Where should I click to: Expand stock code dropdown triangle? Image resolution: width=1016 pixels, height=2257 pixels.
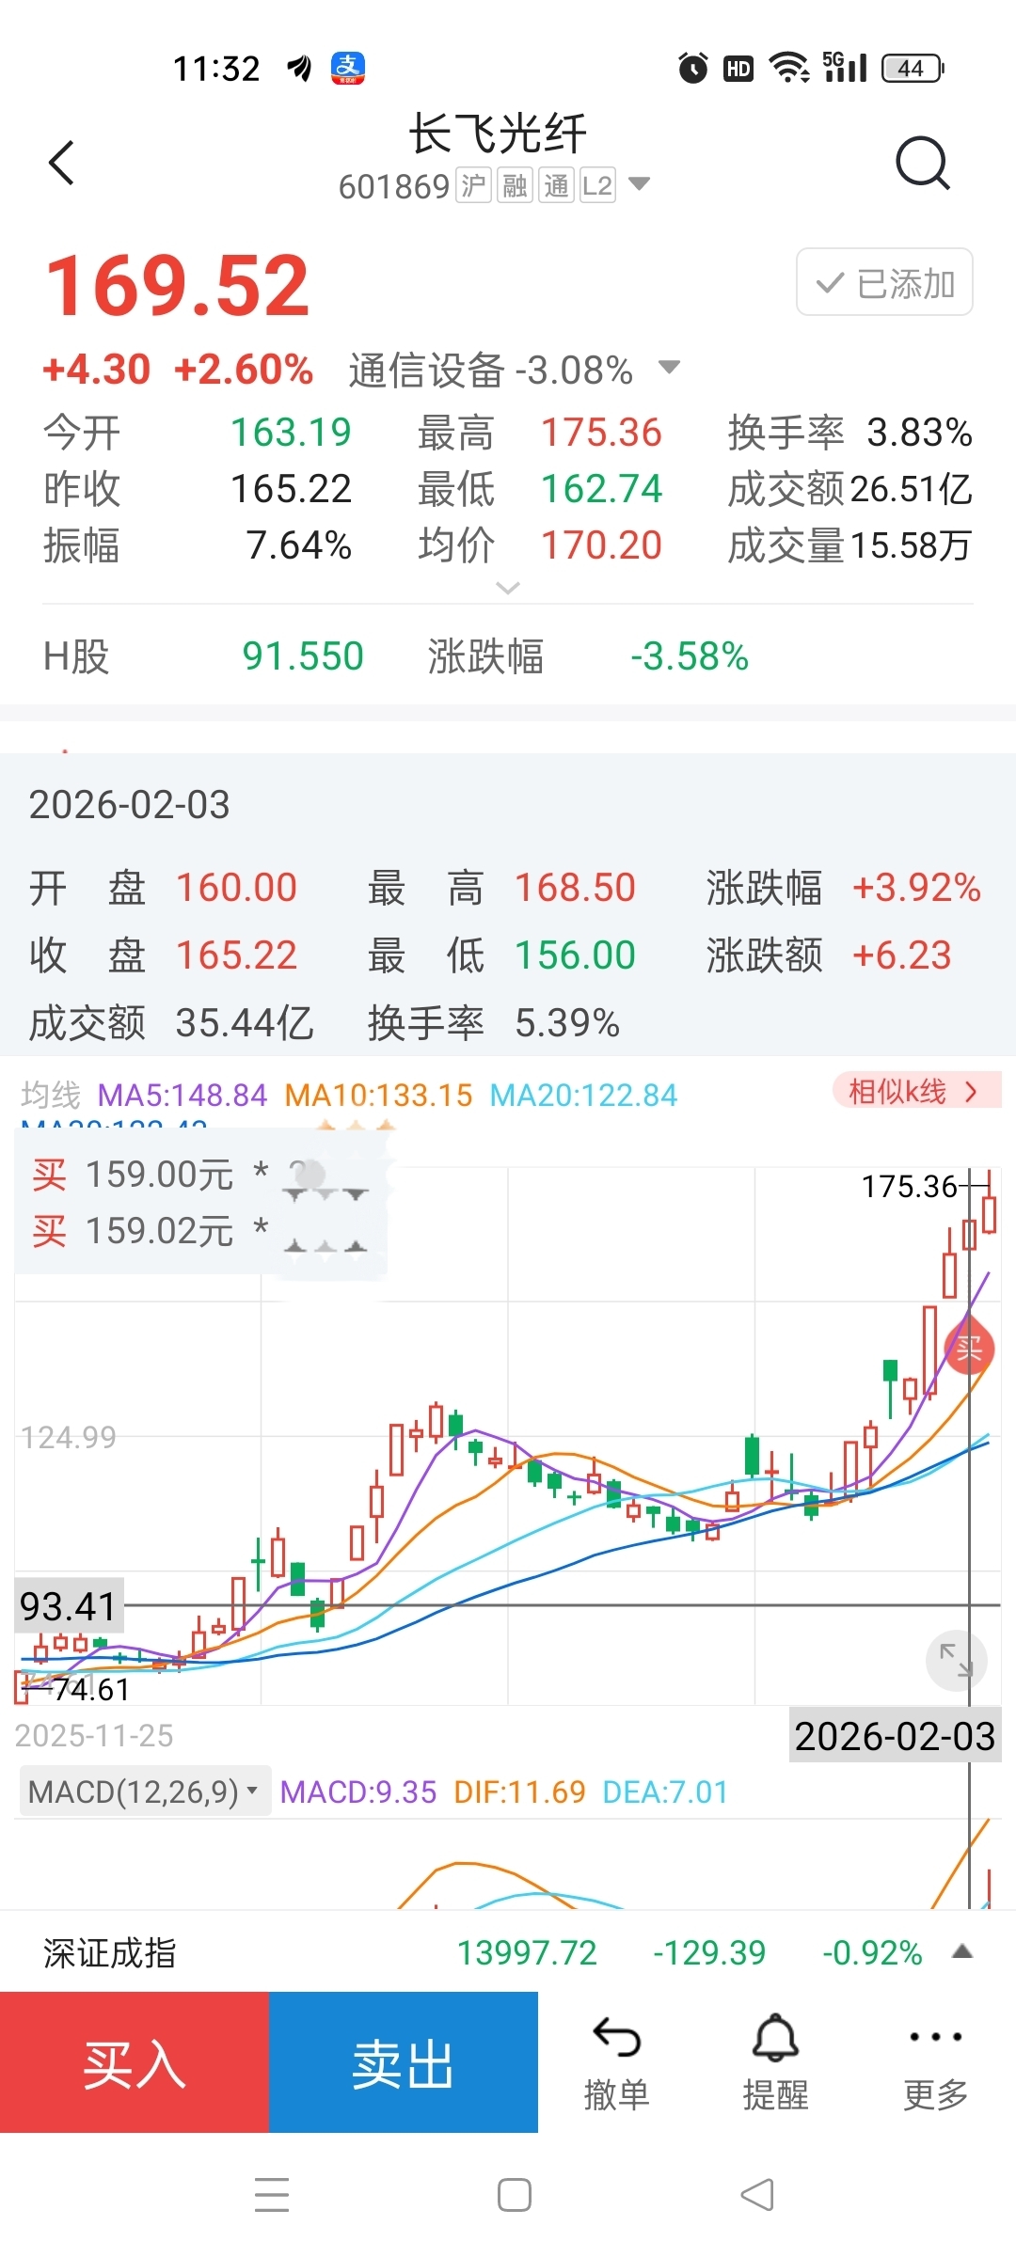point(639,183)
